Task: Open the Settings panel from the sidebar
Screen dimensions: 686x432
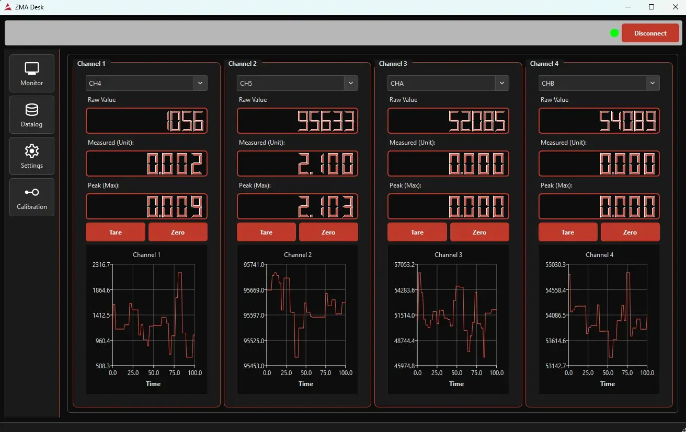Action: [31, 156]
